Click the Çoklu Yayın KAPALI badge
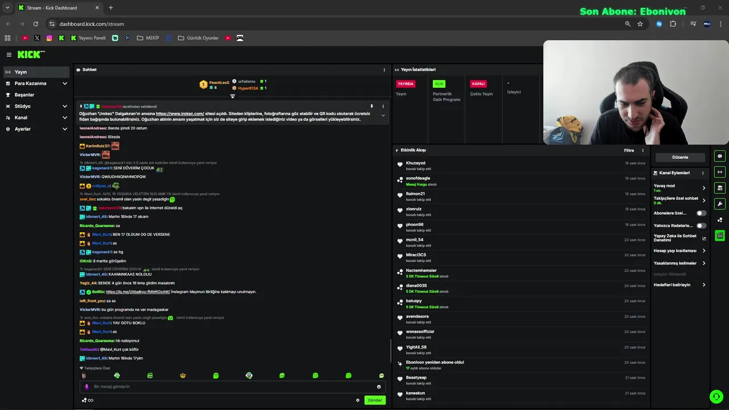The width and height of the screenshot is (729, 410). tap(478, 84)
